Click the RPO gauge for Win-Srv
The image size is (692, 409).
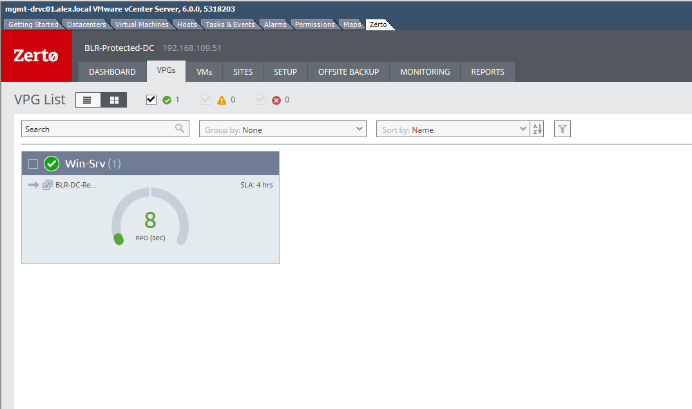point(150,219)
